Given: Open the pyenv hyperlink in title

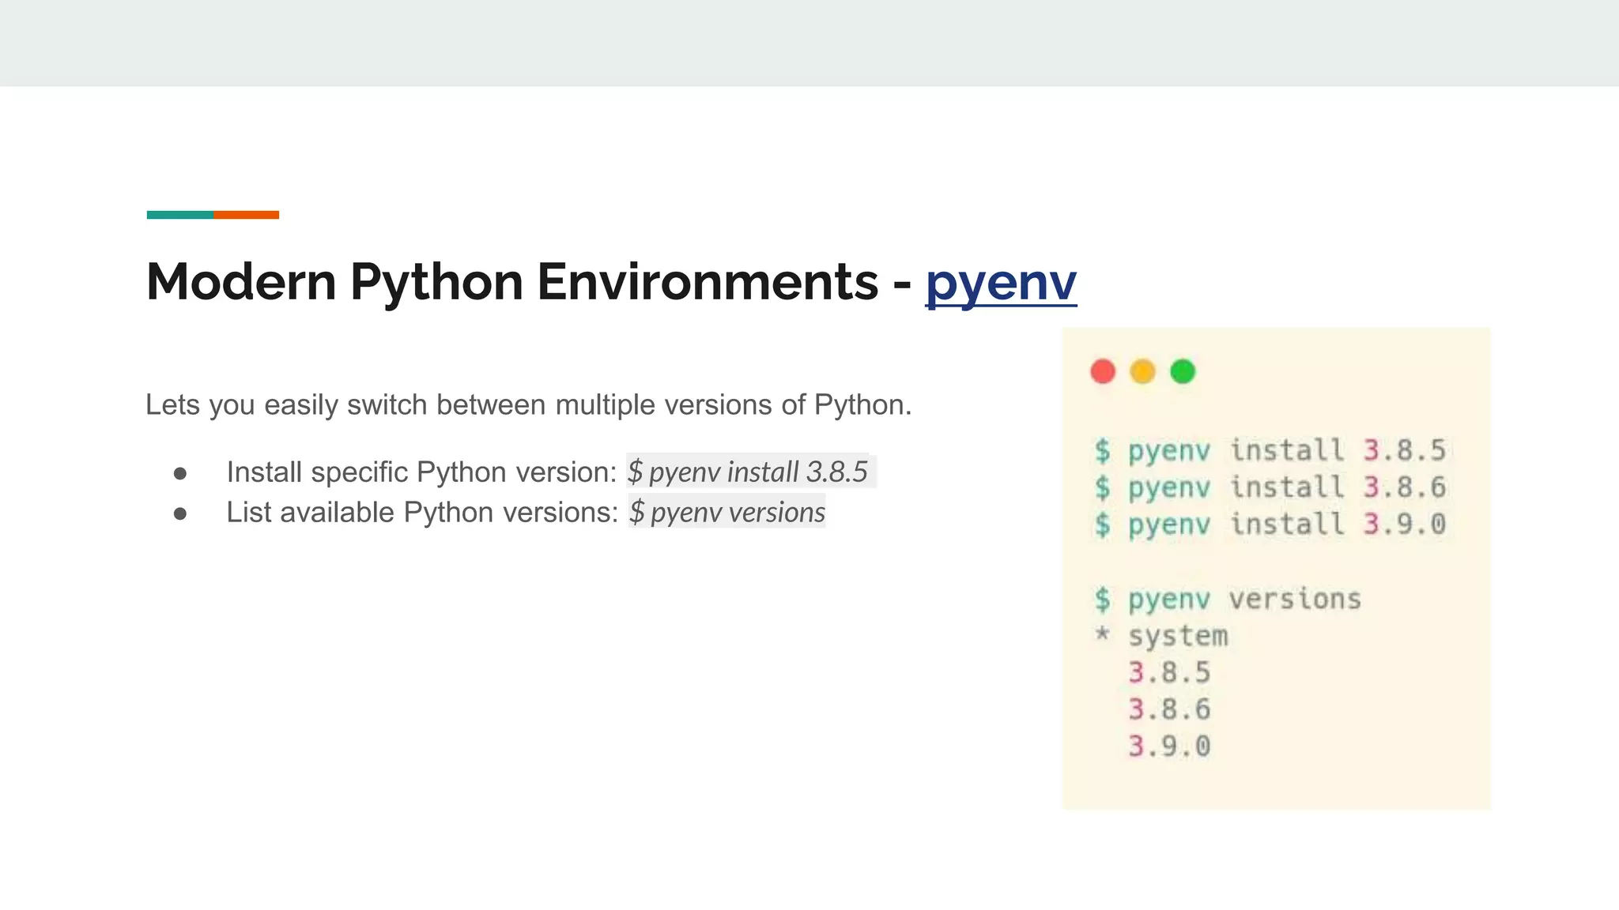Looking at the screenshot, I should pyautogui.click(x=1000, y=282).
